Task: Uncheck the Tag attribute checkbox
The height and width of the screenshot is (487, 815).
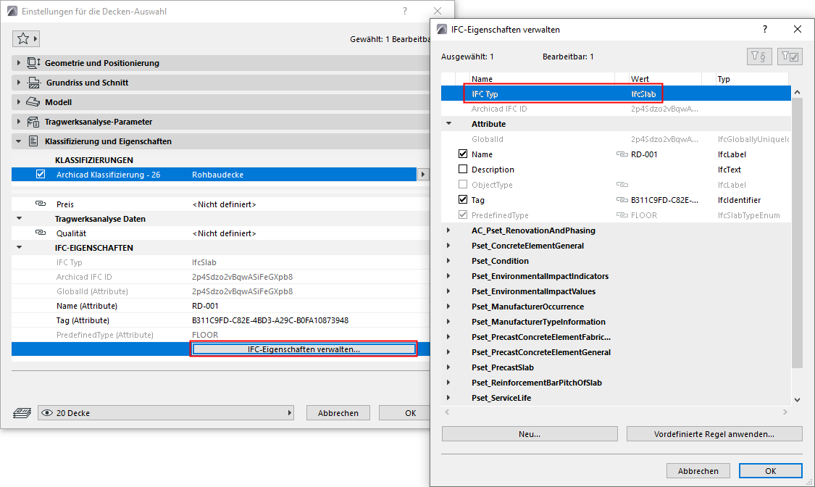Action: 463,199
